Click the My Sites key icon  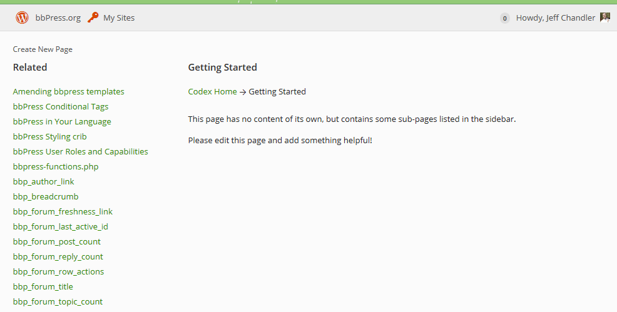point(93,18)
